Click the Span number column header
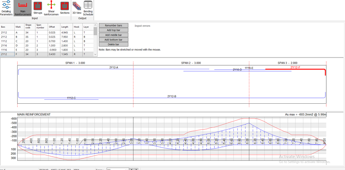 (x=42, y=27)
